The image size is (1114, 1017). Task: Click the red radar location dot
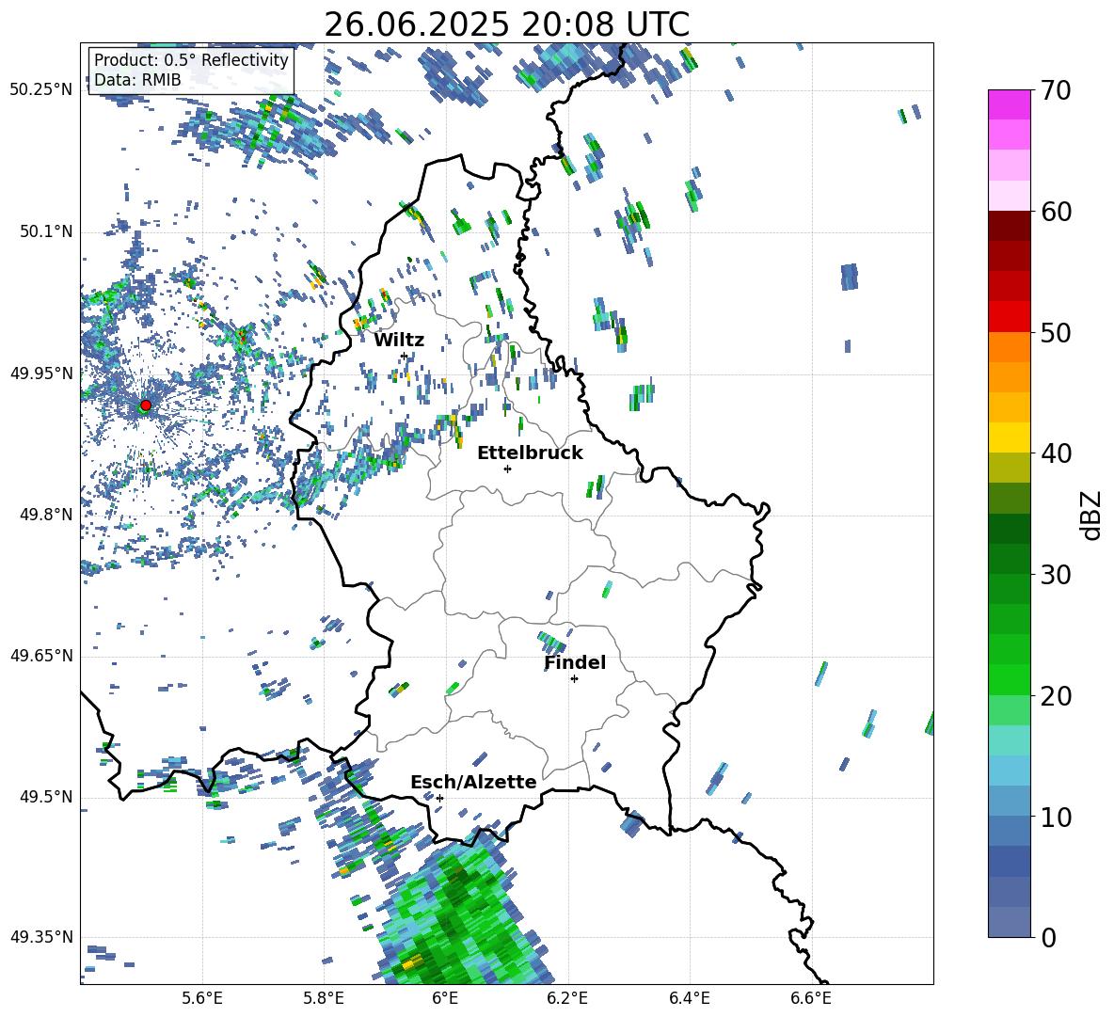[x=146, y=405]
